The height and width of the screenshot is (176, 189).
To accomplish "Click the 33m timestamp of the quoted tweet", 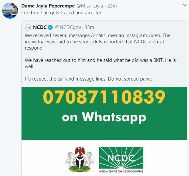I will pyautogui.click(x=89, y=27).
